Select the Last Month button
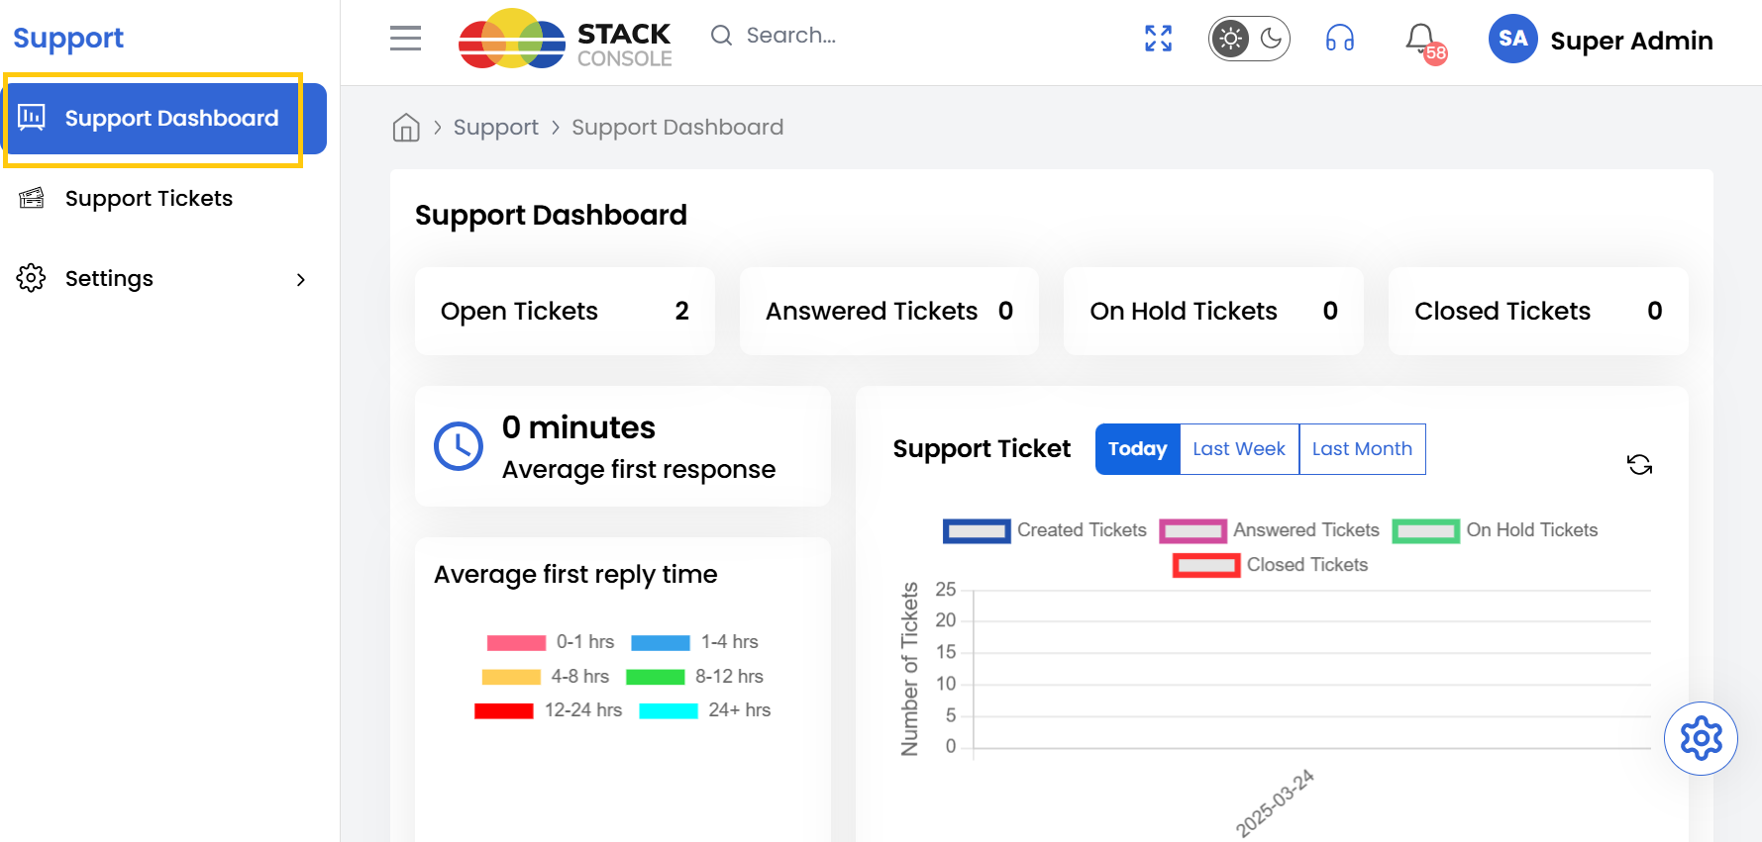 1362,449
